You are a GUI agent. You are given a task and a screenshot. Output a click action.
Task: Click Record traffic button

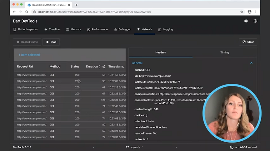27,42
